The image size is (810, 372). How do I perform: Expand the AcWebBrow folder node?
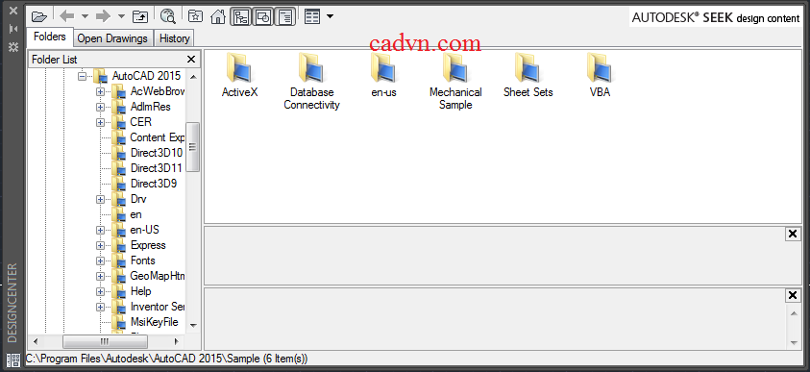point(100,91)
